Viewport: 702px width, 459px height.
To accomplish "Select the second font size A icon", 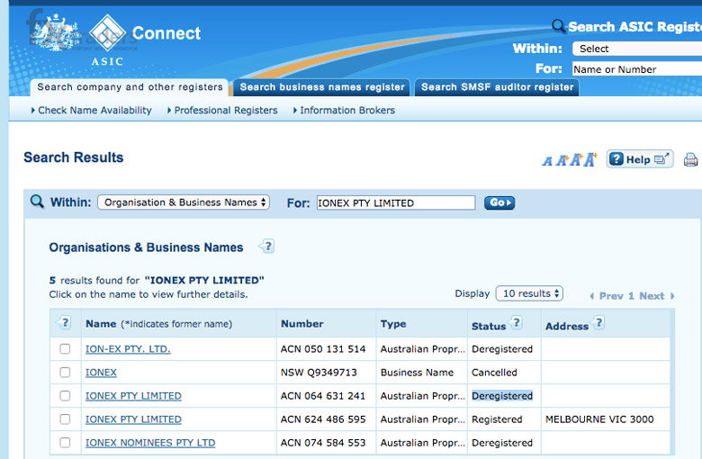I will click(x=562, y=160).
